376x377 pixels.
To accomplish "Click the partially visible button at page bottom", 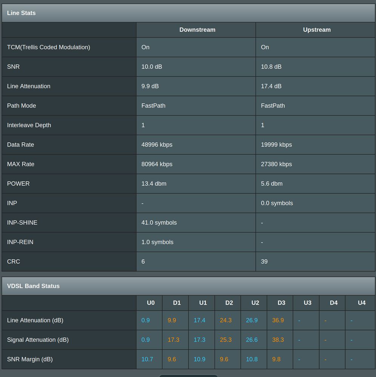I will tap(188, 375).
